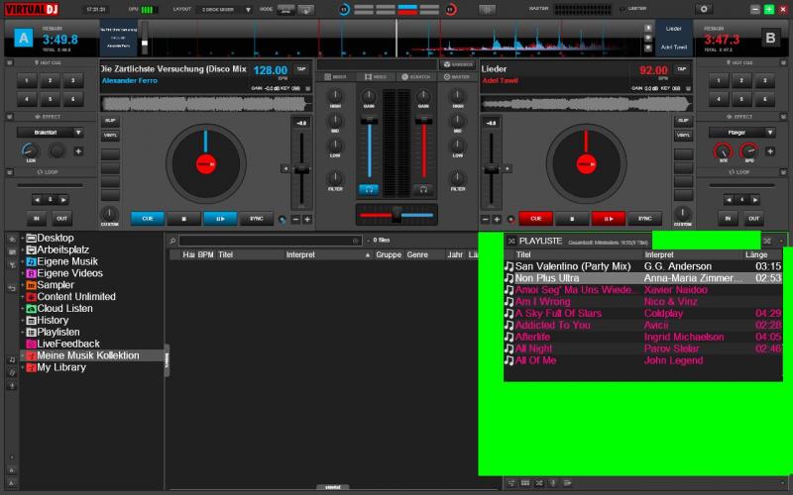Click the Eigene Musik folder icon

[32, 261]
